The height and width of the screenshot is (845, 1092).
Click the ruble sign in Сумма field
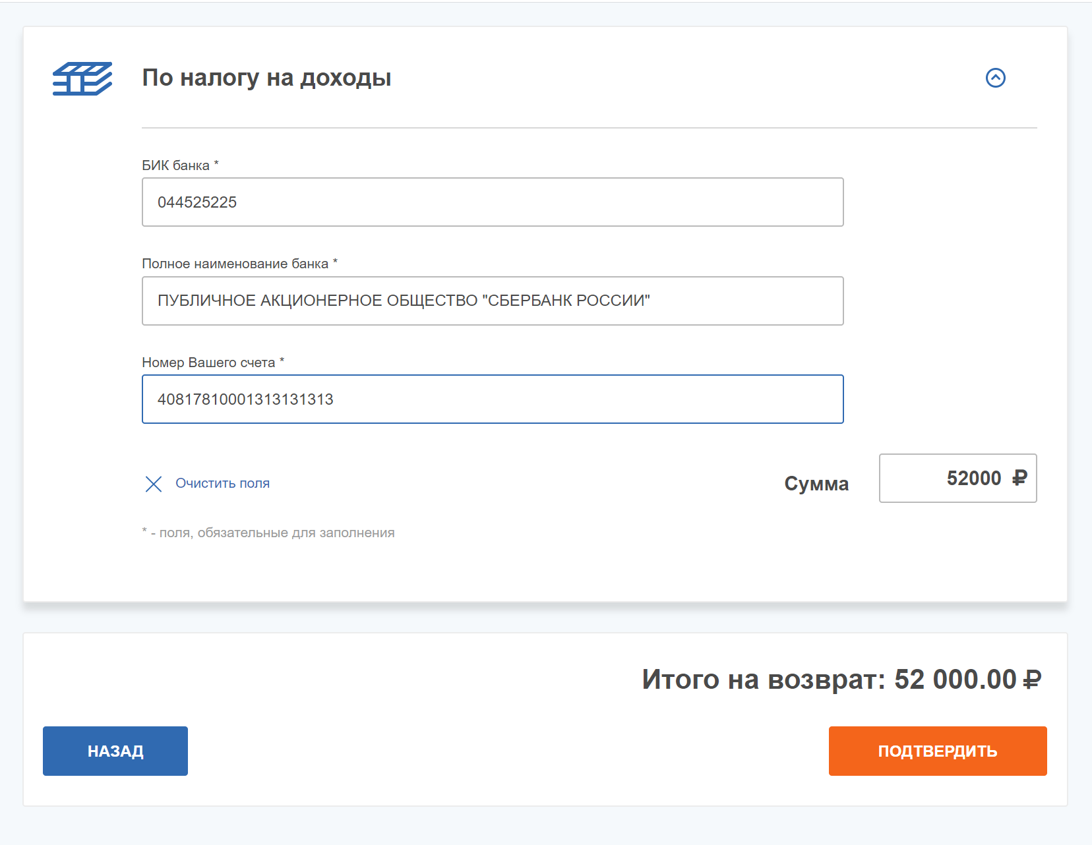coord(1019,478)
